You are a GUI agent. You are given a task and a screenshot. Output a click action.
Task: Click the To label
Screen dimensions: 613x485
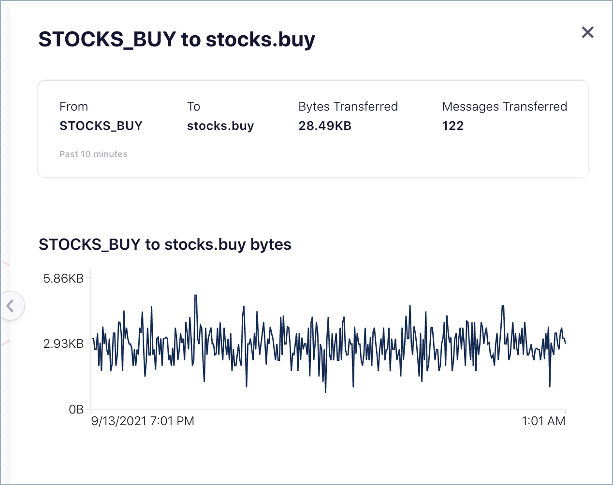(x=193, y=106)
